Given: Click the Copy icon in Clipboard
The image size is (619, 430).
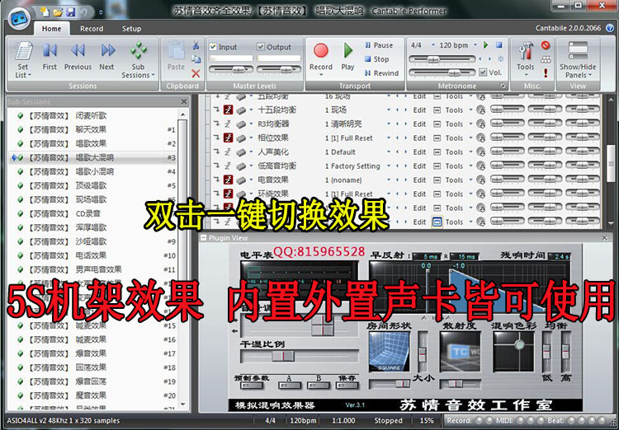Looking at the screenshot, I should [x=196, y=59].
